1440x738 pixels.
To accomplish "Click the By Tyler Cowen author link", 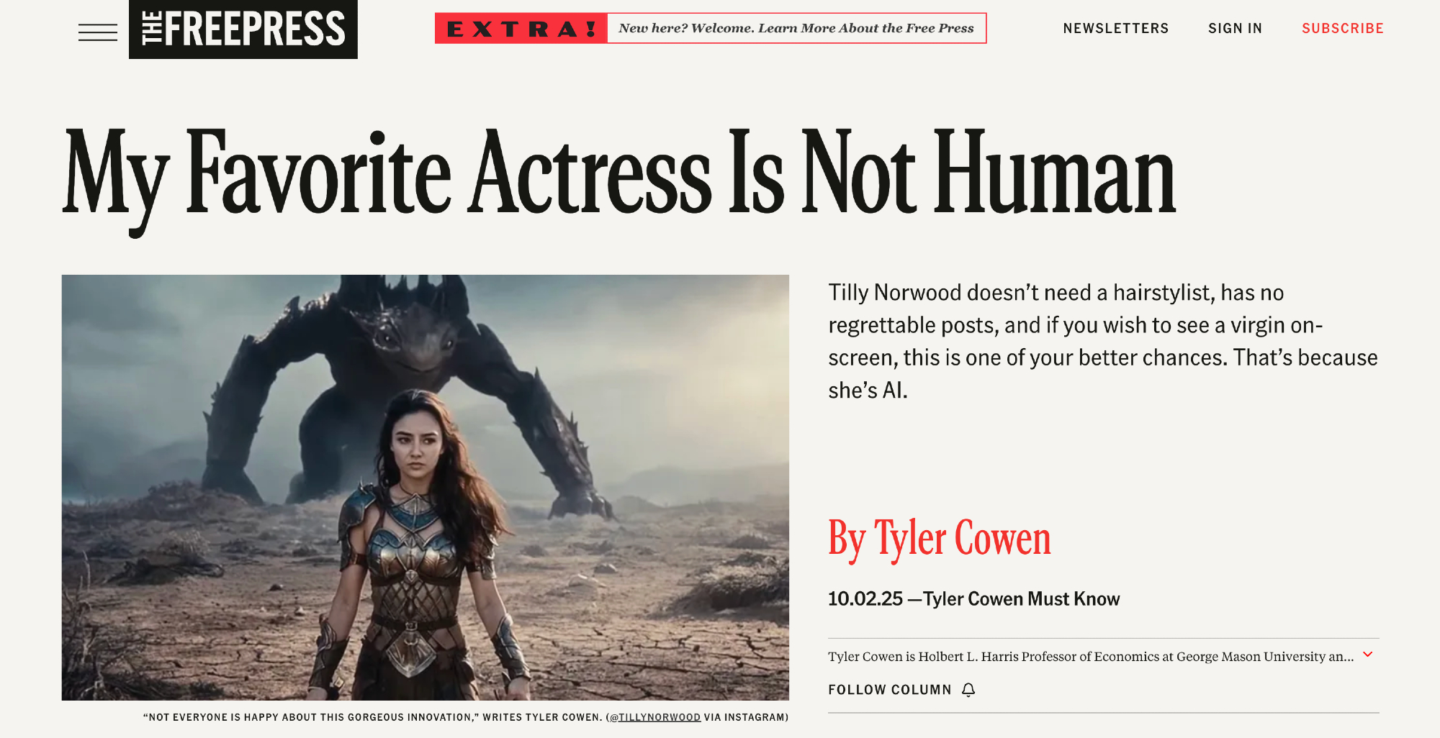I will [940, 539].
